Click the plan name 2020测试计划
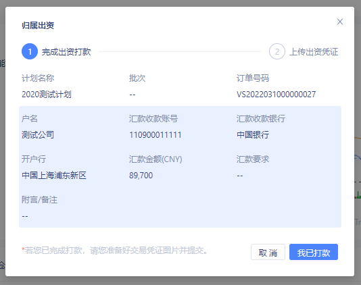Screen dimensions: 361x285 coord(47,95)
